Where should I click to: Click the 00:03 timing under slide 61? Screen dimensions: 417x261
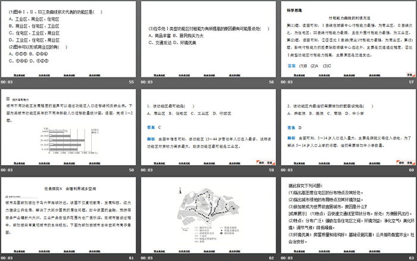pos(7,258)
